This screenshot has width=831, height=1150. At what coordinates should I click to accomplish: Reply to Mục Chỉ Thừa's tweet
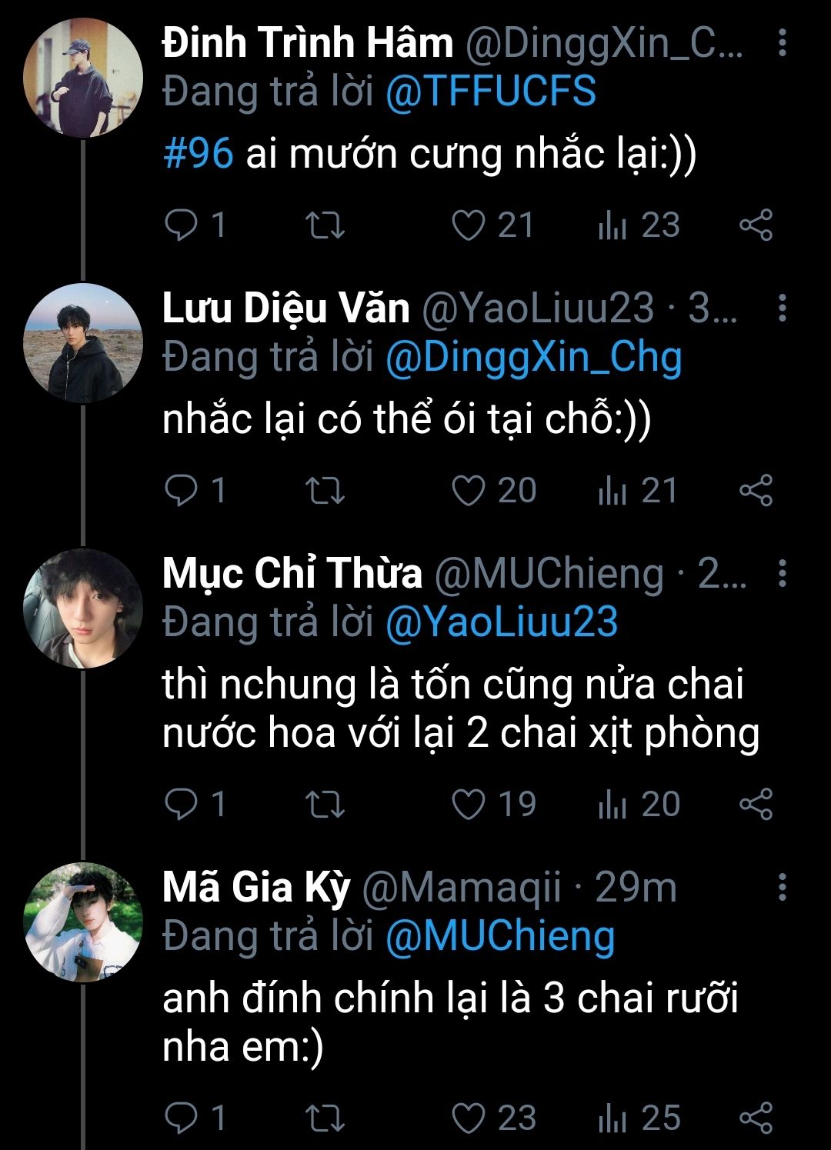(x=182, y=804)
